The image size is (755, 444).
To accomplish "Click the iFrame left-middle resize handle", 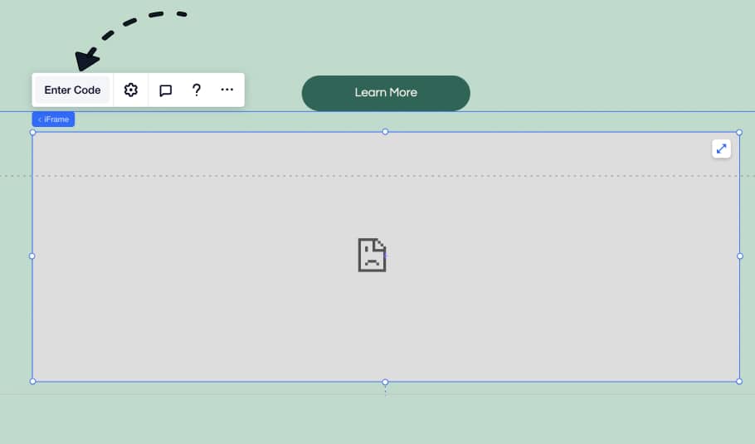I will tap(32, 256).
